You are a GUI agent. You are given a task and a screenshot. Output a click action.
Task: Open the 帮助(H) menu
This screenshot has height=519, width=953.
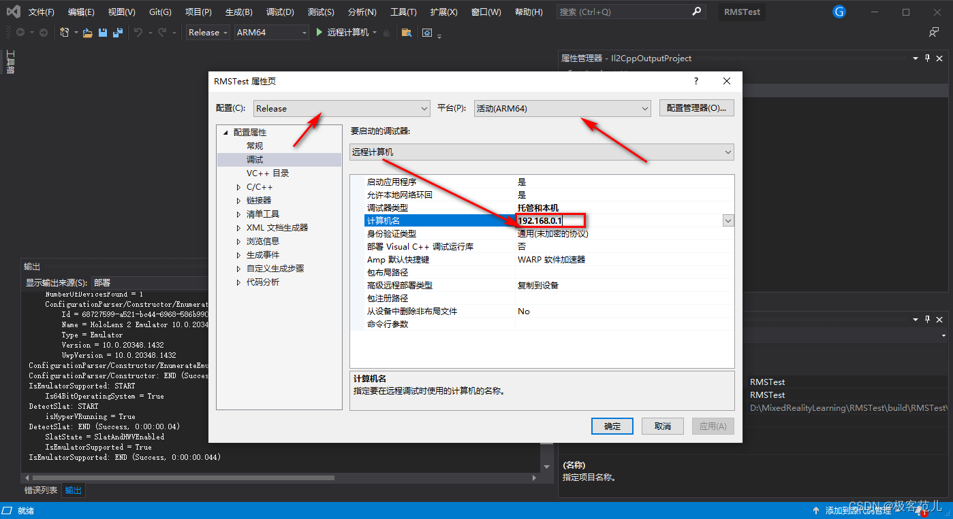point(529,12)
